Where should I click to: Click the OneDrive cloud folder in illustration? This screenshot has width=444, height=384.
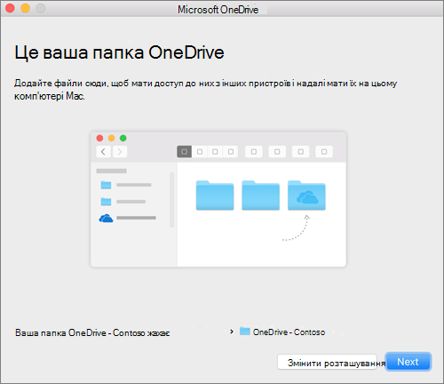[x=306, y=196]
